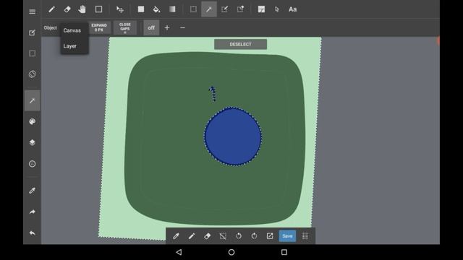Click the blue Save button
This screenshot has height=260, width=463.
click(x=287, y=236)
